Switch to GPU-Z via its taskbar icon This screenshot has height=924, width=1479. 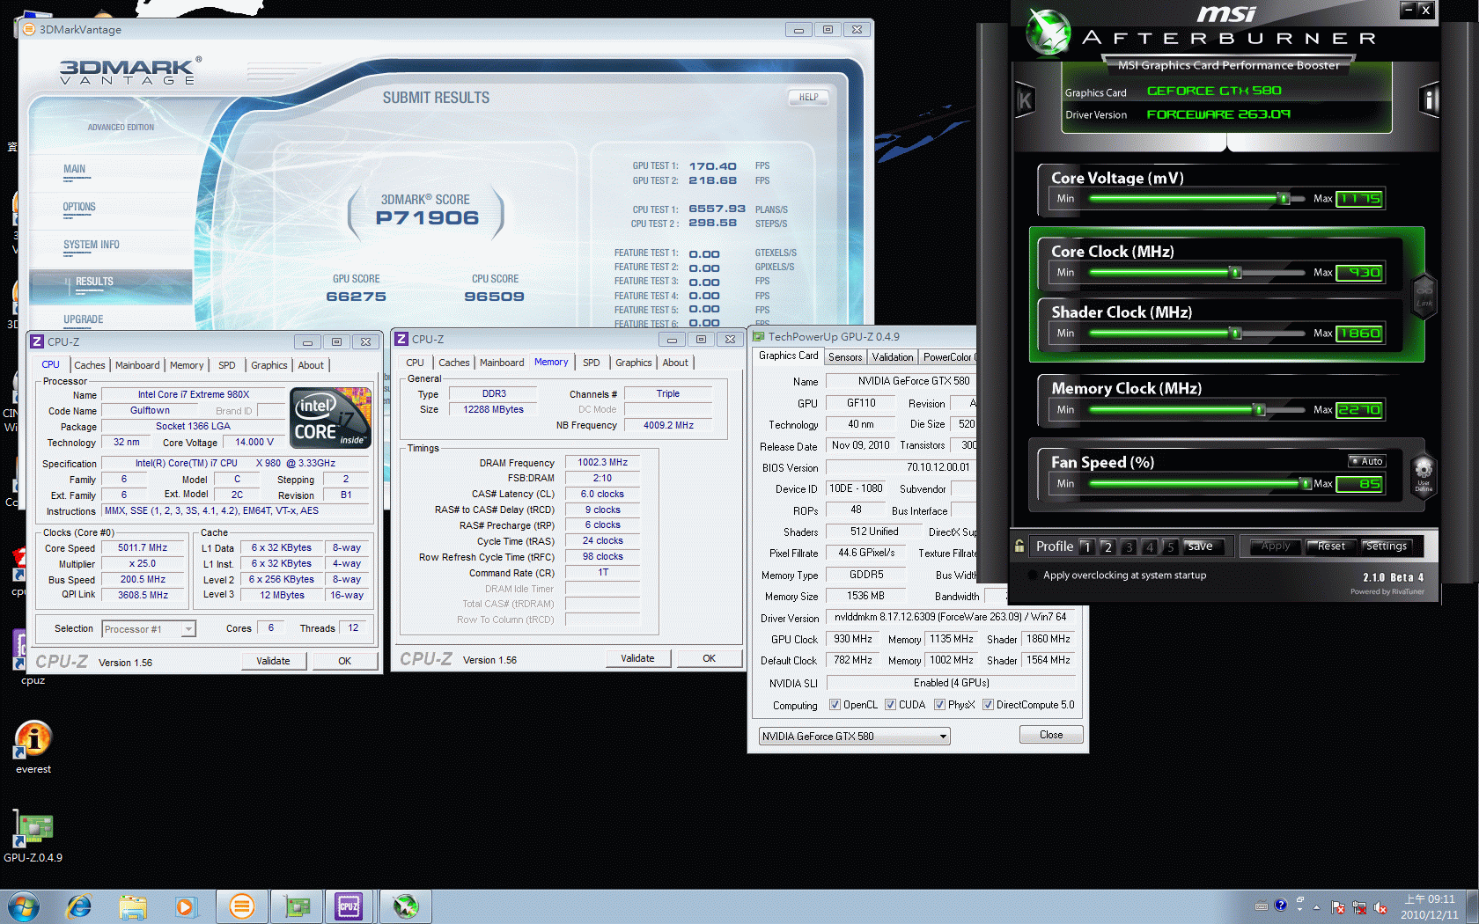[x=297, y=906]
